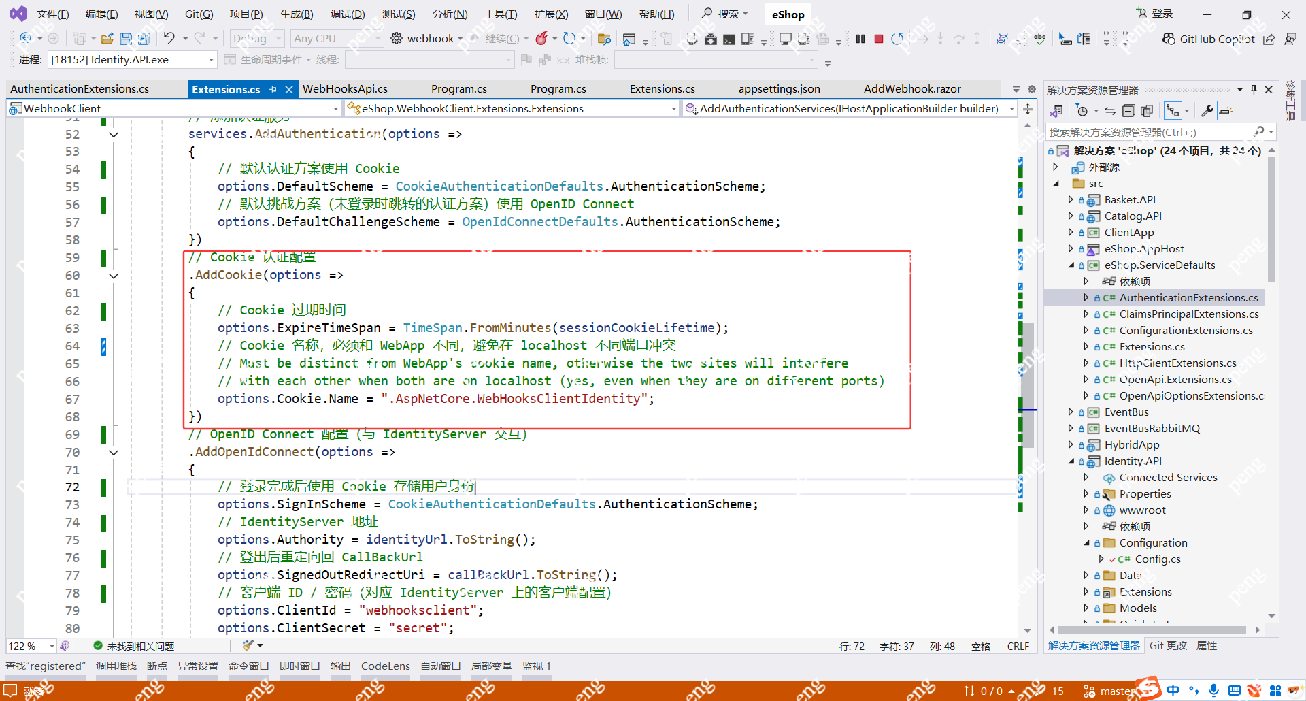Open the Debug configuration dropdown
Image resolution: width=1306 pixels, height=701 pixels.
point(258,39)
